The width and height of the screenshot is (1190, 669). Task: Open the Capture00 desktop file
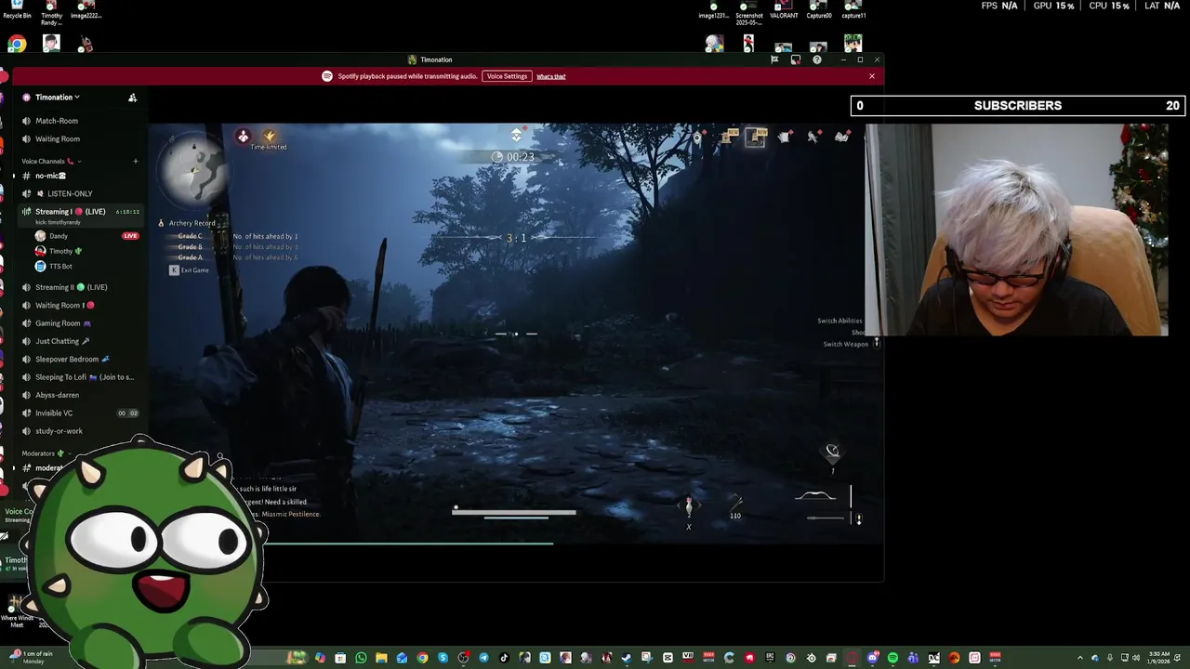(819, 10)
